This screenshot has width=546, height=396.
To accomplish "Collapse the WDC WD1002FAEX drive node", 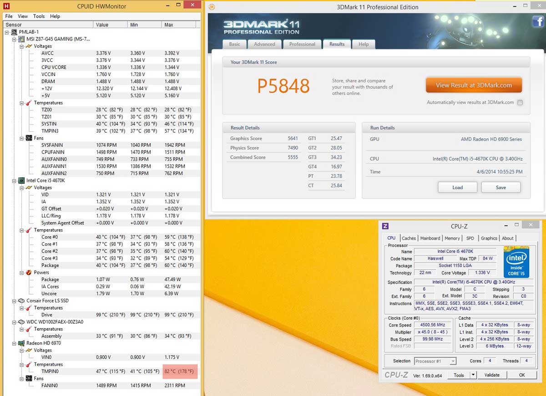I will (x=15, y=322).
